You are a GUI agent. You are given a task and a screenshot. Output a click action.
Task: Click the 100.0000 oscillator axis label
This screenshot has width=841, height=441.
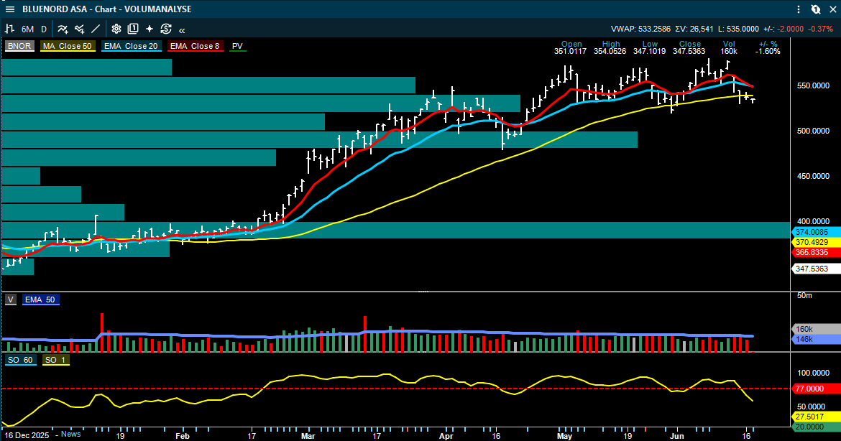(x=813, y=373)
